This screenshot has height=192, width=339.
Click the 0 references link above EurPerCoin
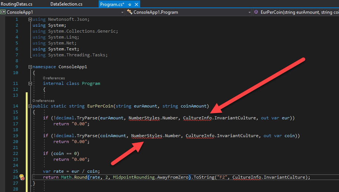(x=43, y=101)
